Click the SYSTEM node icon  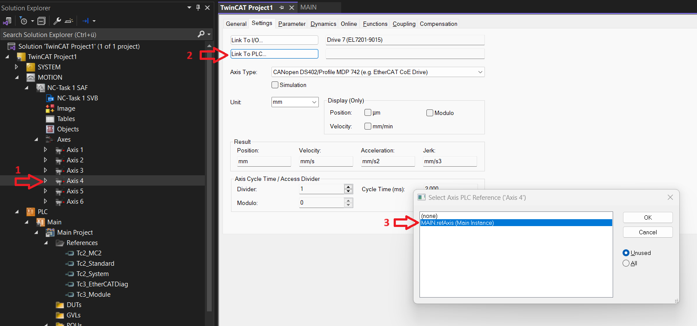tap(31, 67)
